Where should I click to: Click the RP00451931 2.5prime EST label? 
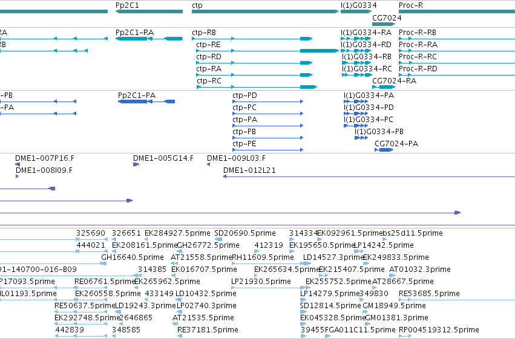point(439,330)
